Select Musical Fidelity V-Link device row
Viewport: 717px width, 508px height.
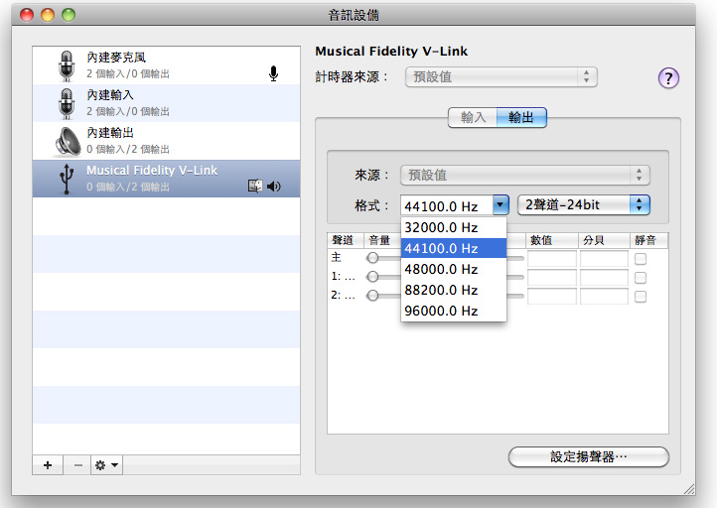pos(166,179)
